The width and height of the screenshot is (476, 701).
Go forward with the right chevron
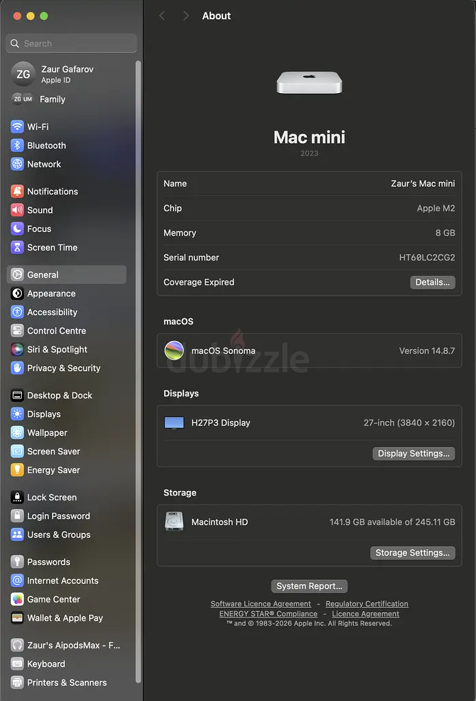(x=186, y=16)
